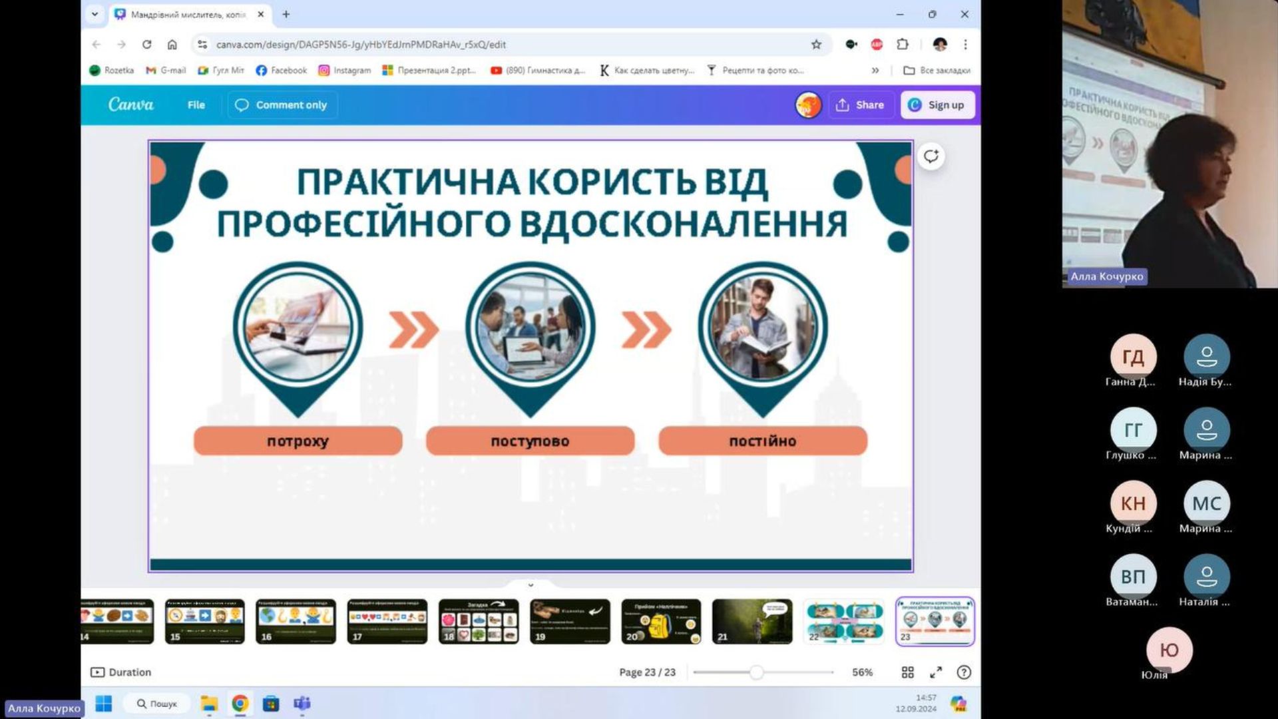Click the add comment reaction icon
The image size is (1278, 719).
click(x=931, y=156)
